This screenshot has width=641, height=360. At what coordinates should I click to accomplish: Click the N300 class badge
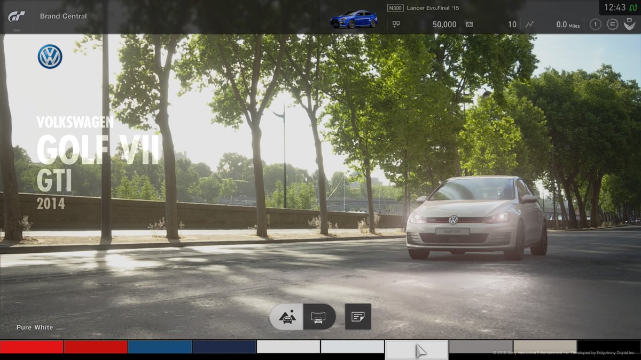coord(395,8)
